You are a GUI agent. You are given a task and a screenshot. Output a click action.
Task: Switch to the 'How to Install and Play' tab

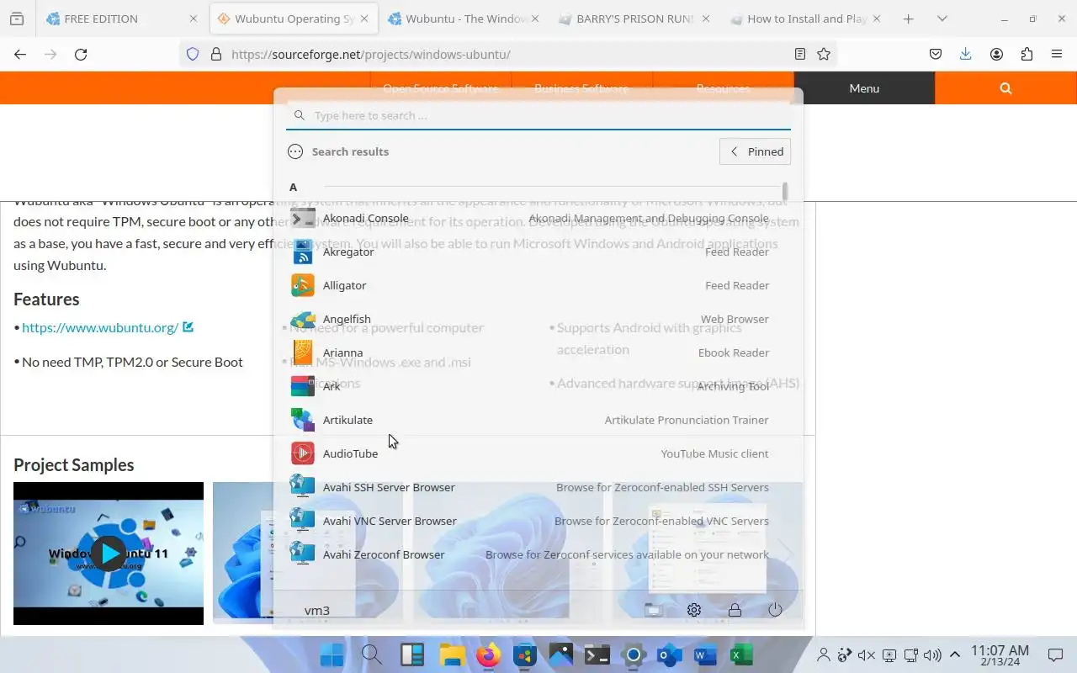click(804, 19)
